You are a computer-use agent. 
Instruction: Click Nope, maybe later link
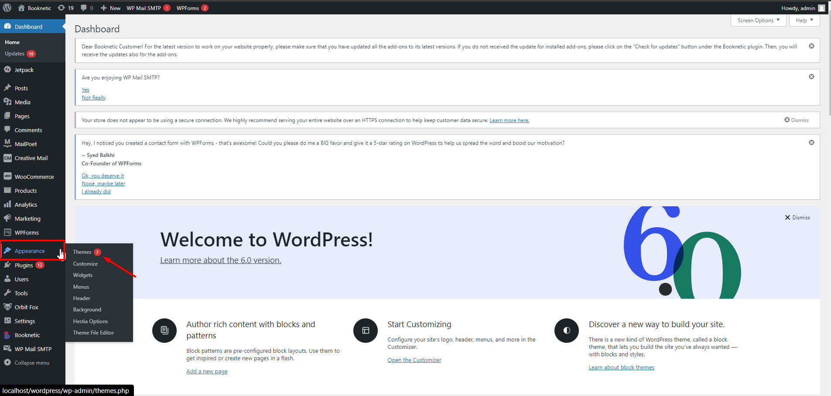pos(103,184)
